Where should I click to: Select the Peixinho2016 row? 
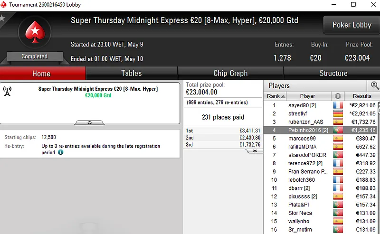(x=309, y=130)
